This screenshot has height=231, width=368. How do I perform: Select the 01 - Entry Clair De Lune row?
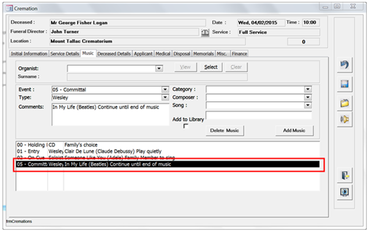click(x=167, y=151)
